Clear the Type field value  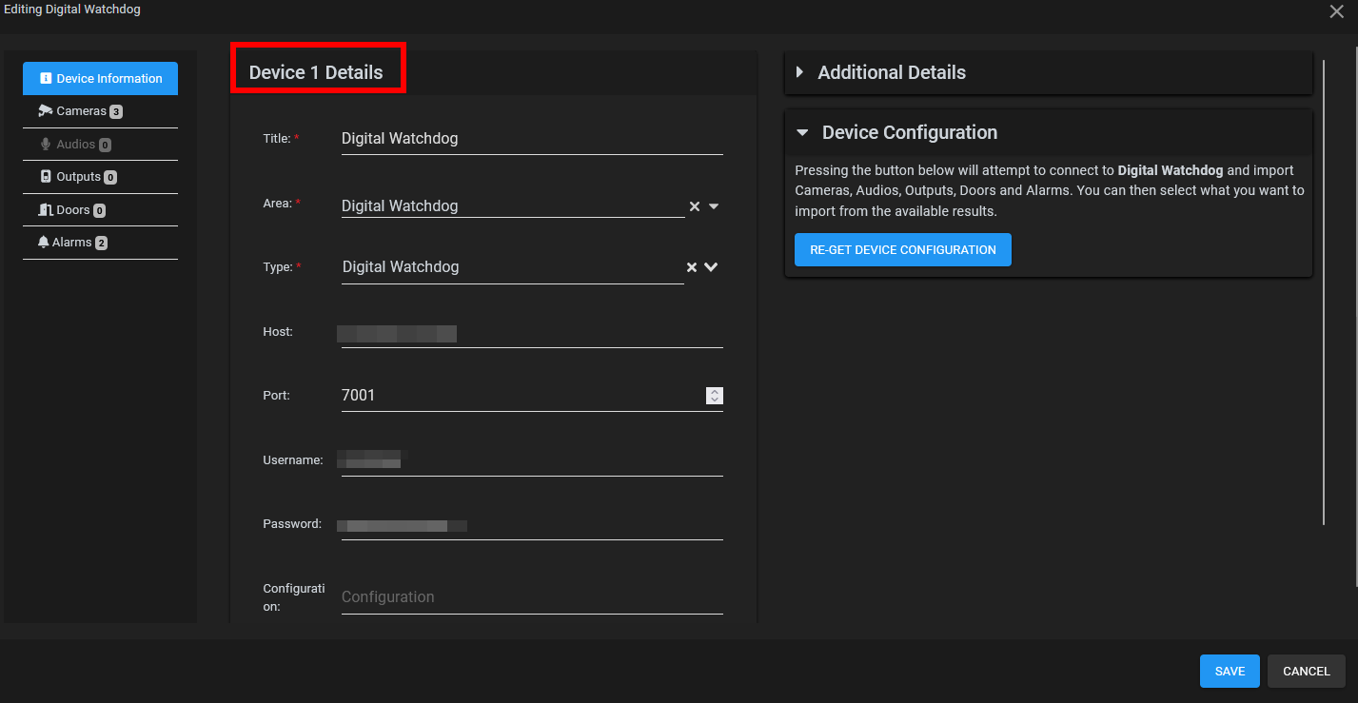(691, 266)
